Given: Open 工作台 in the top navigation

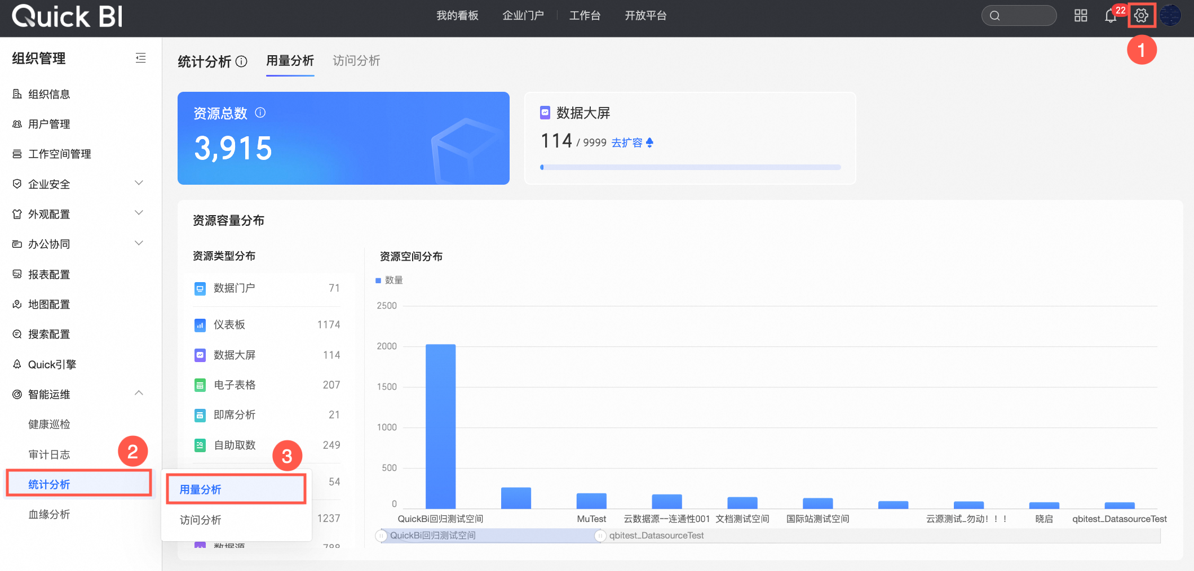Looking at the screenshot, I should pos(585,16).
